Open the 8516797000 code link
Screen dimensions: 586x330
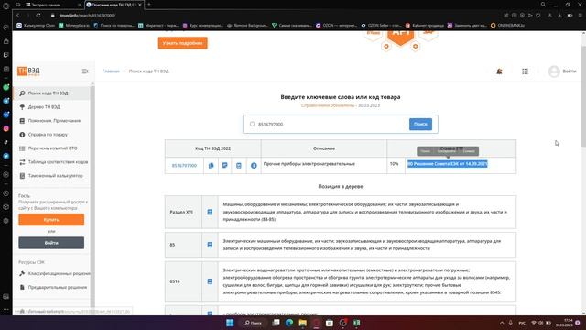pyautogui.click(x=184, y=165)
